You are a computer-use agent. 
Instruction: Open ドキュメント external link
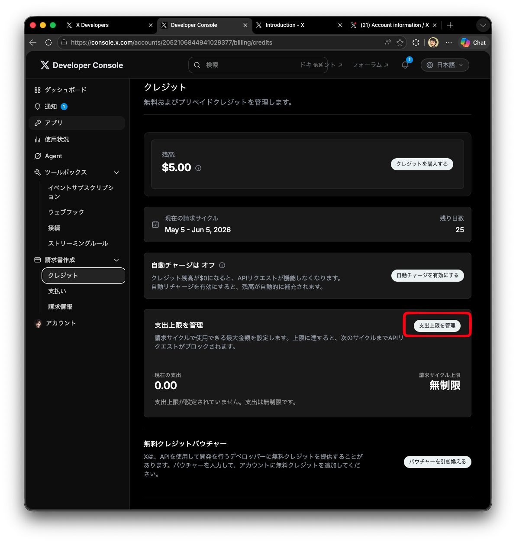coord(321,65)
